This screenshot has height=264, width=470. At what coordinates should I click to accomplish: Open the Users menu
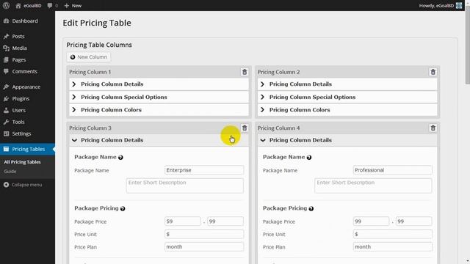click(18, 110)
